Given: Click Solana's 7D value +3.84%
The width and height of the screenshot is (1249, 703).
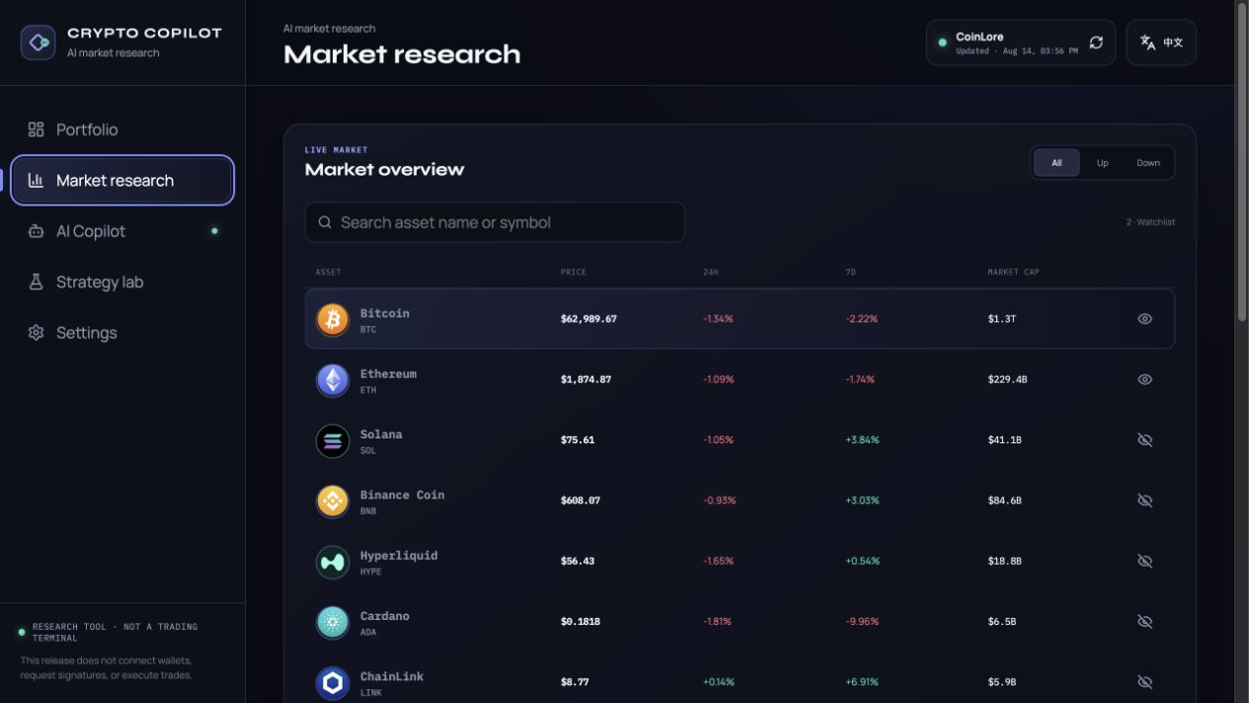Looking at the screenshot, I should point(862,439).
